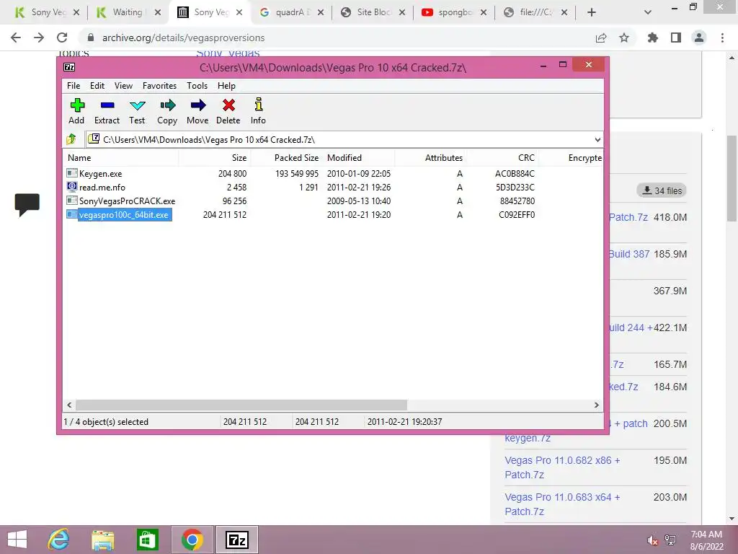Click the page vertical scrollbar thumb
Viewport: 738px width, 554px height.
tap(732, 179)
